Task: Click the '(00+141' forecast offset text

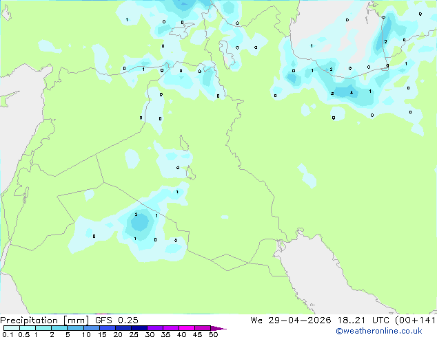Action: point(416,320)
